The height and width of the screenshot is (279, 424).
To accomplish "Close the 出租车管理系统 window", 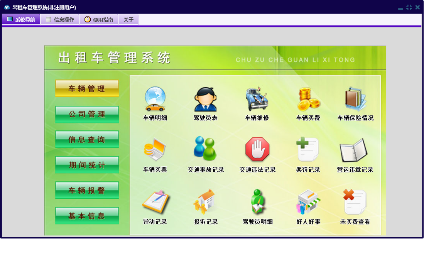I will click(x=417, y=8).
